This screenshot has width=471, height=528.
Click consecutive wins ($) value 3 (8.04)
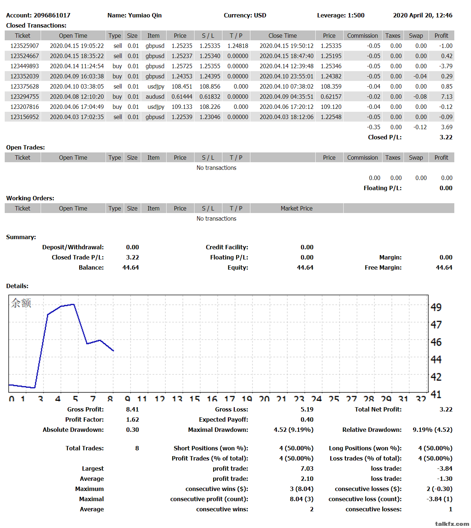pyautogui.click(x=302, y=489)
